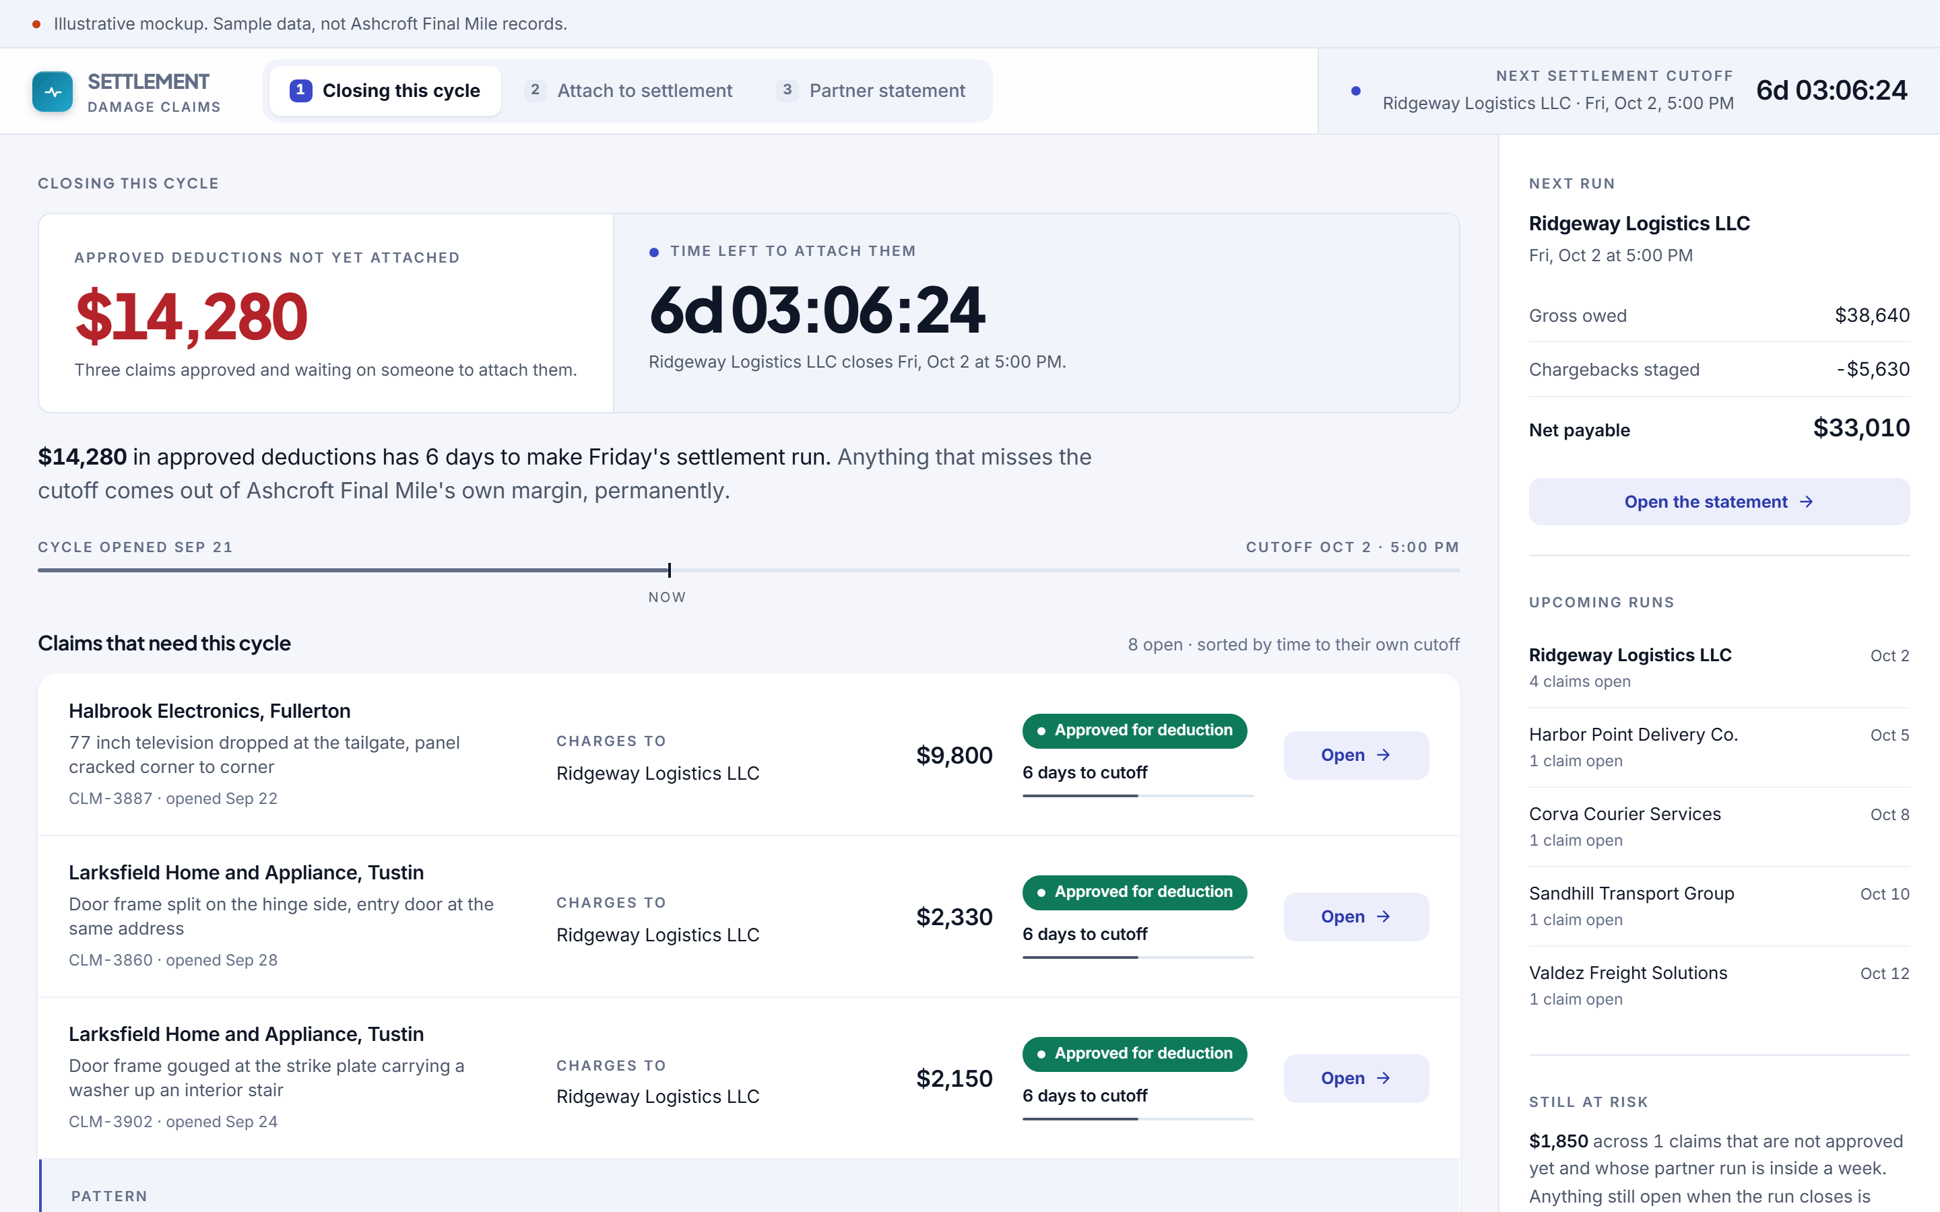Image resolution: width=1940 pixels, height=1212 pixels.
Task: Click the Net payable $33,010 amount
Action: pos(1861,428)
